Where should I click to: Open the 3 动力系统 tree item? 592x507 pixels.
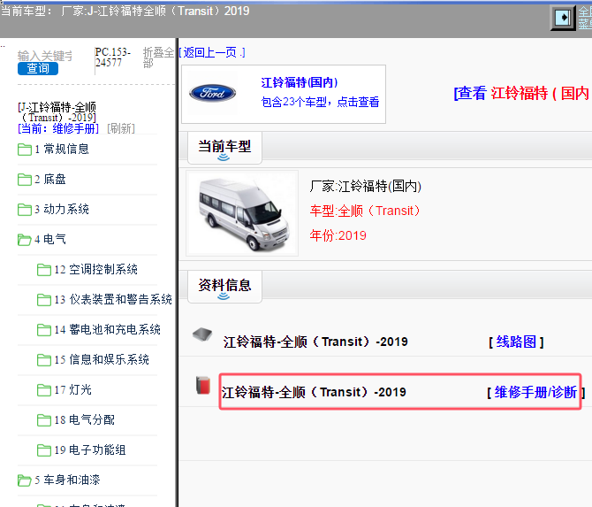(62, 209)
